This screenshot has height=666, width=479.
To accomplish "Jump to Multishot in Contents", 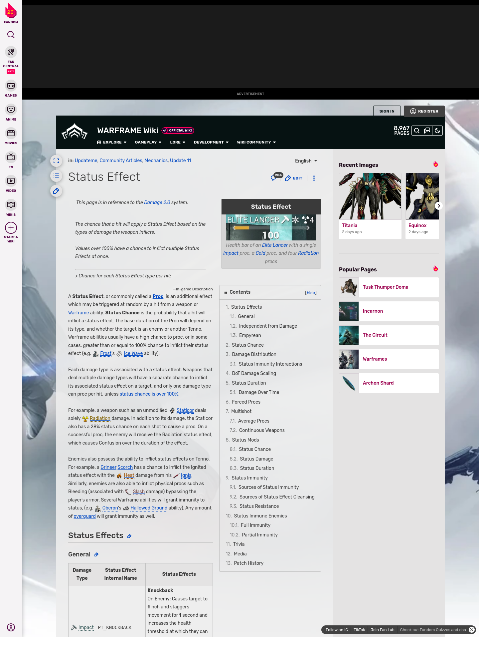I will [241, 411].
